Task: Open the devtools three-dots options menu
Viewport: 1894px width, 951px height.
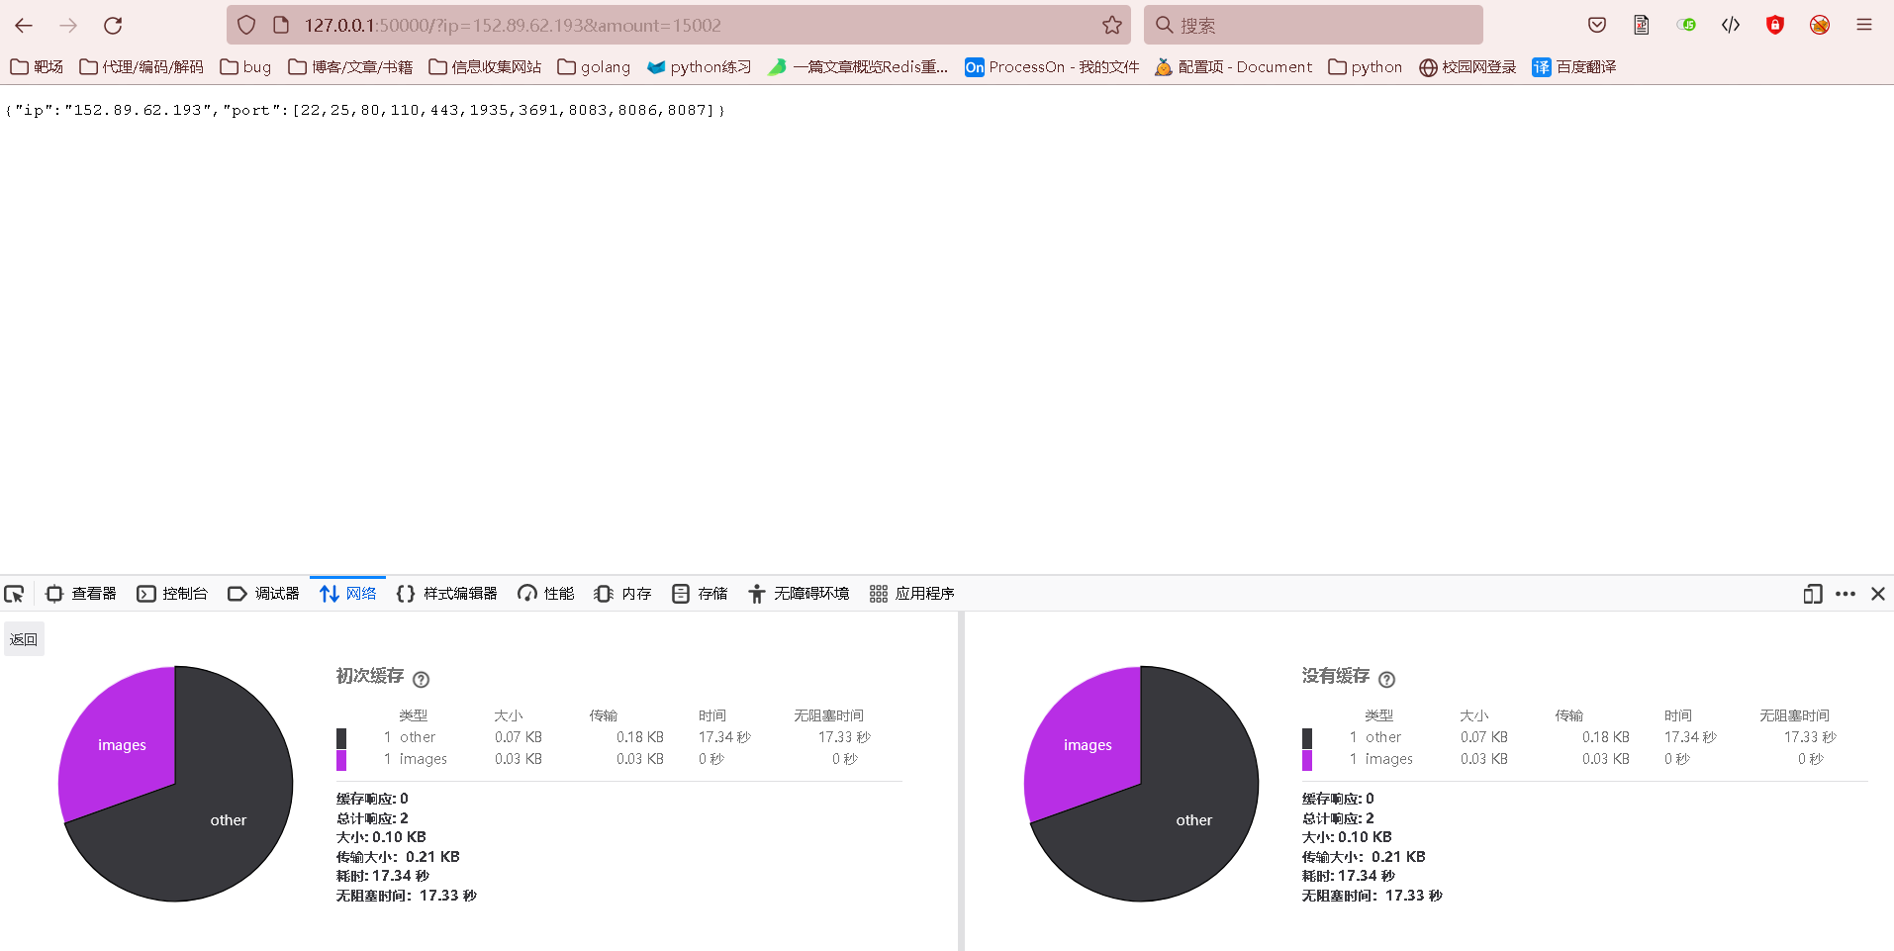Action: tap(1845, 594)
